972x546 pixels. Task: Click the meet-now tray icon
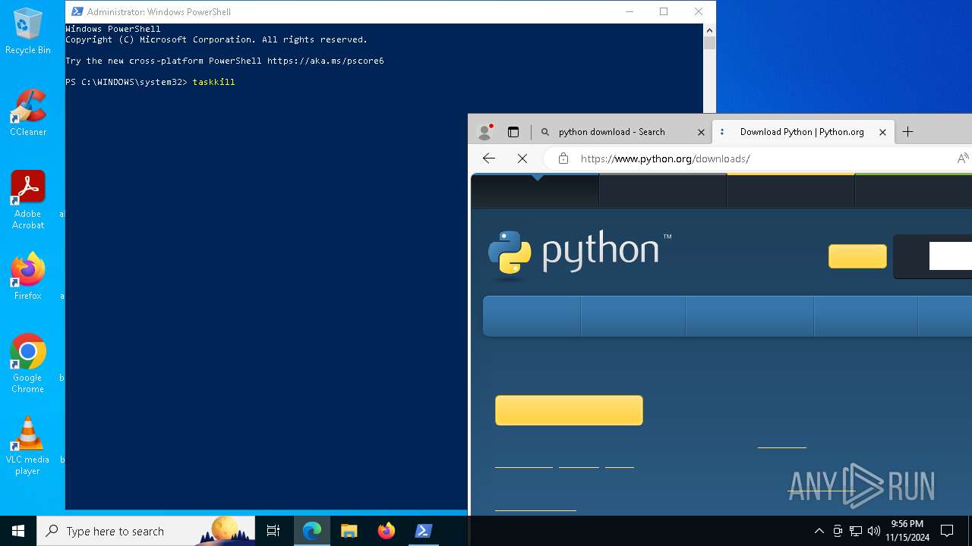point(838,531)
